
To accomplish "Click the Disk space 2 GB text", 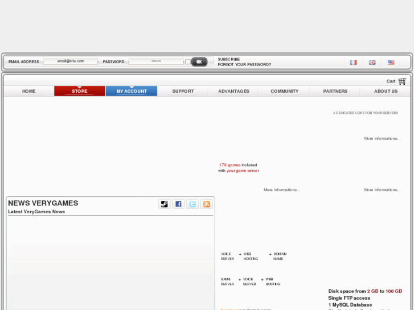I will click(x=365, y=291).
